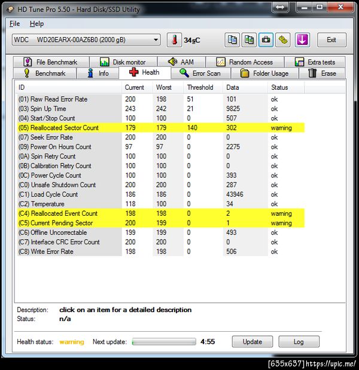Open the File menu

tap(14, 23)
